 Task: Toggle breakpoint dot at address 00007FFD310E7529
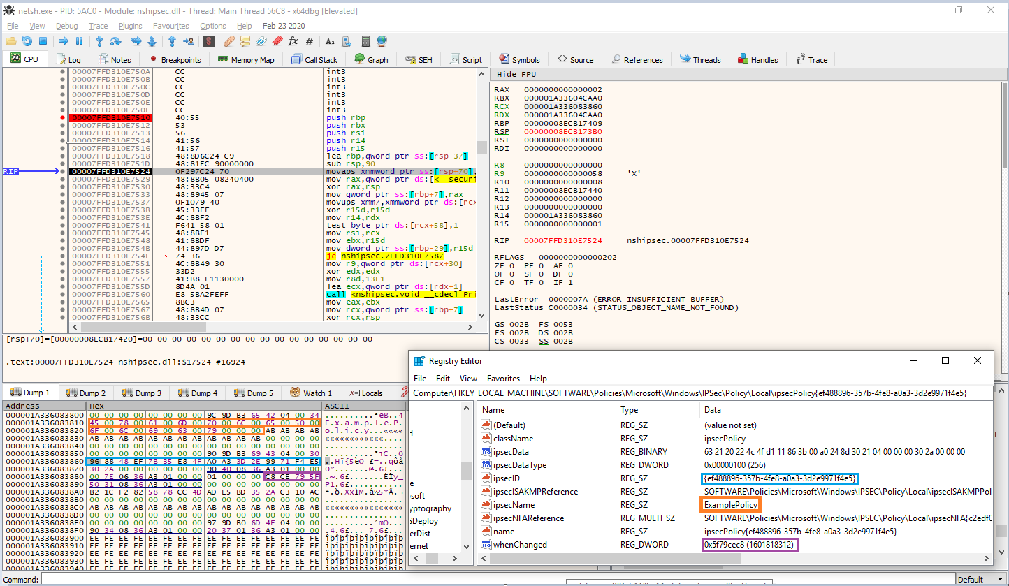pos(63,179)
